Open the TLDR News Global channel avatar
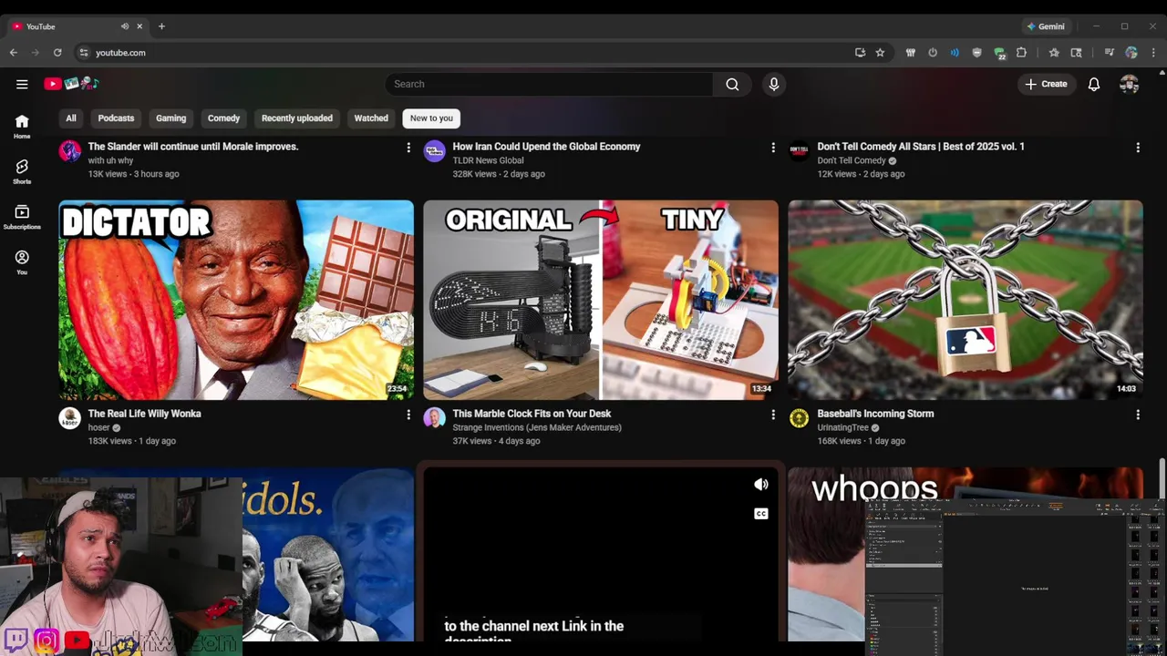The width and height of the screenshot is (1167, 656). pyautogui.click(x=435, y=151)
